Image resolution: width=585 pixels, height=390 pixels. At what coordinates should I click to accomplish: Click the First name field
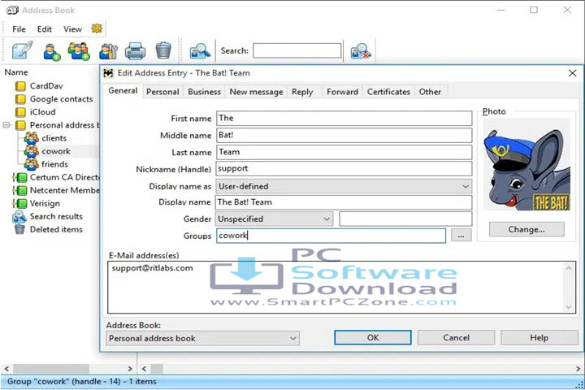[344, 119]
